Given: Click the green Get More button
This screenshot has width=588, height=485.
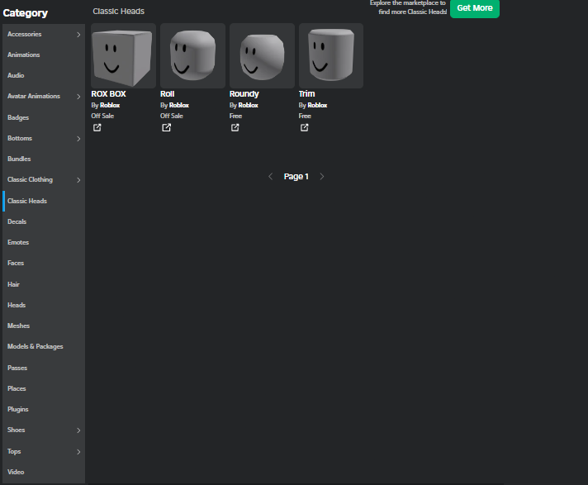Looking at the screenshot, I should coord(475,8).
